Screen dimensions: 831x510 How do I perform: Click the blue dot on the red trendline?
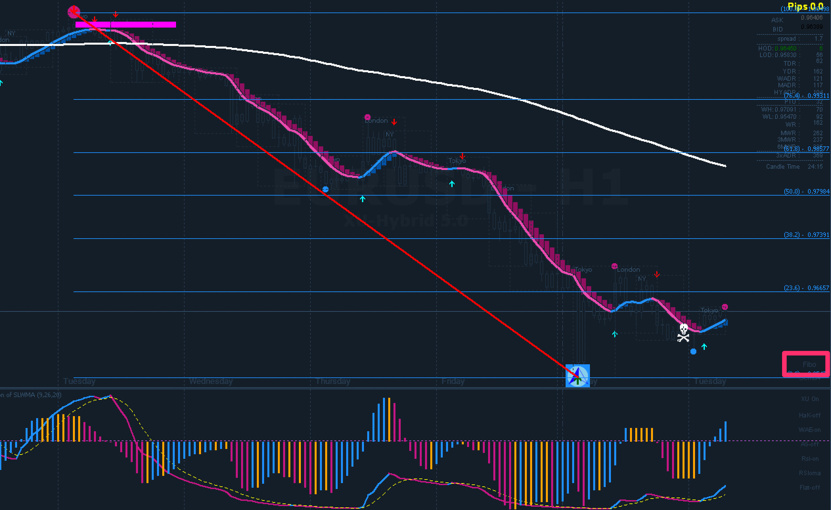[x=326, y=189]
